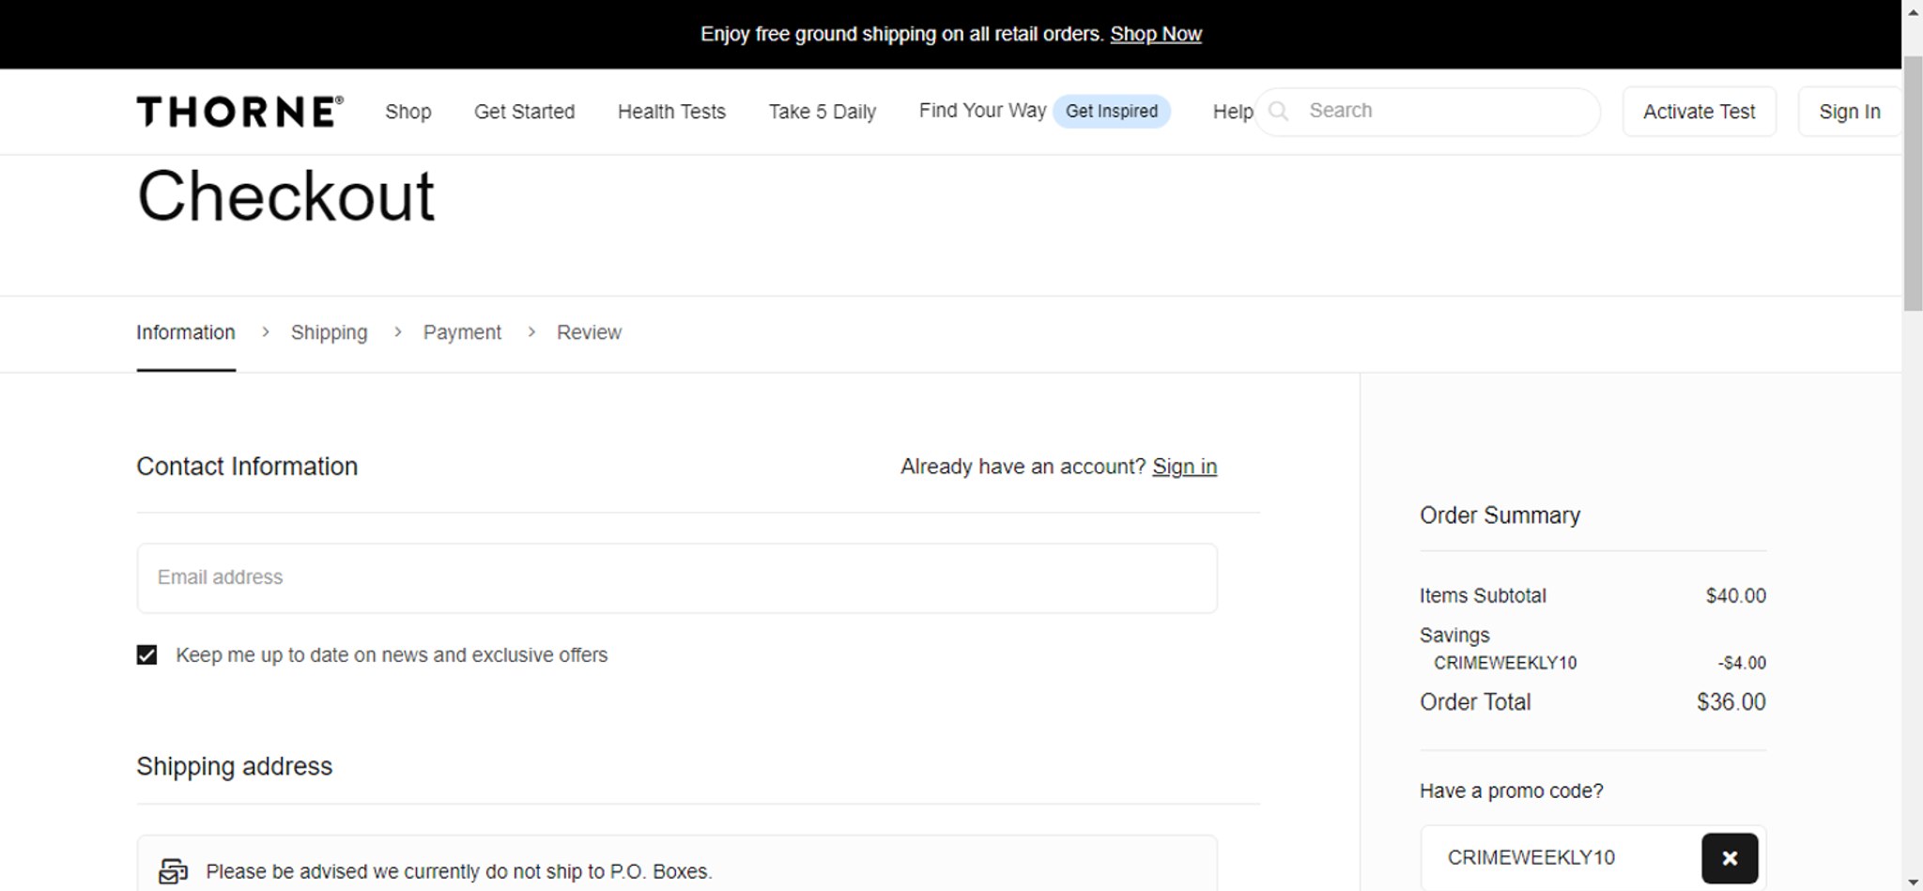Click the Items Subtotal $40.00 value

click(x=1735, y=596)
